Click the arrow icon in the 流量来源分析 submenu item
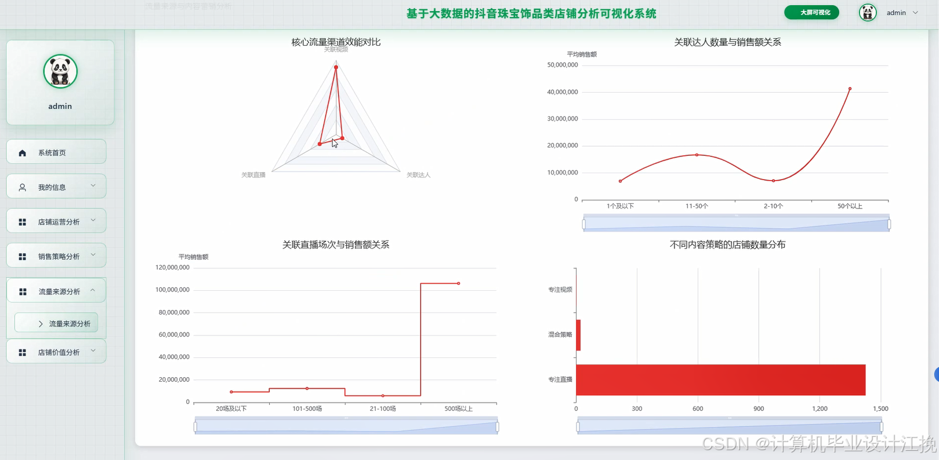This screenshot has height=460, width=939. click(41, 324)
